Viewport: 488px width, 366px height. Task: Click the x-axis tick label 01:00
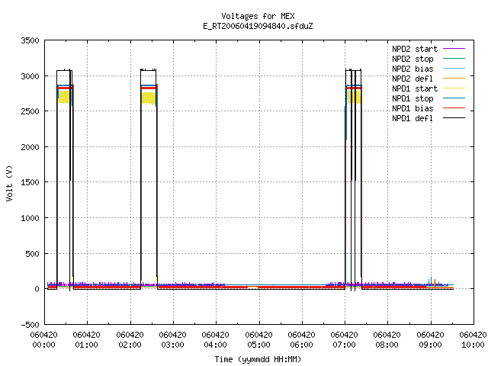[x=86, y=345]
